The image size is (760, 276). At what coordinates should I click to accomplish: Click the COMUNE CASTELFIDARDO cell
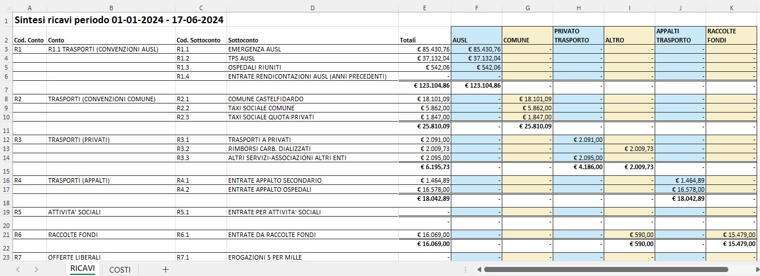coord(313,99)
